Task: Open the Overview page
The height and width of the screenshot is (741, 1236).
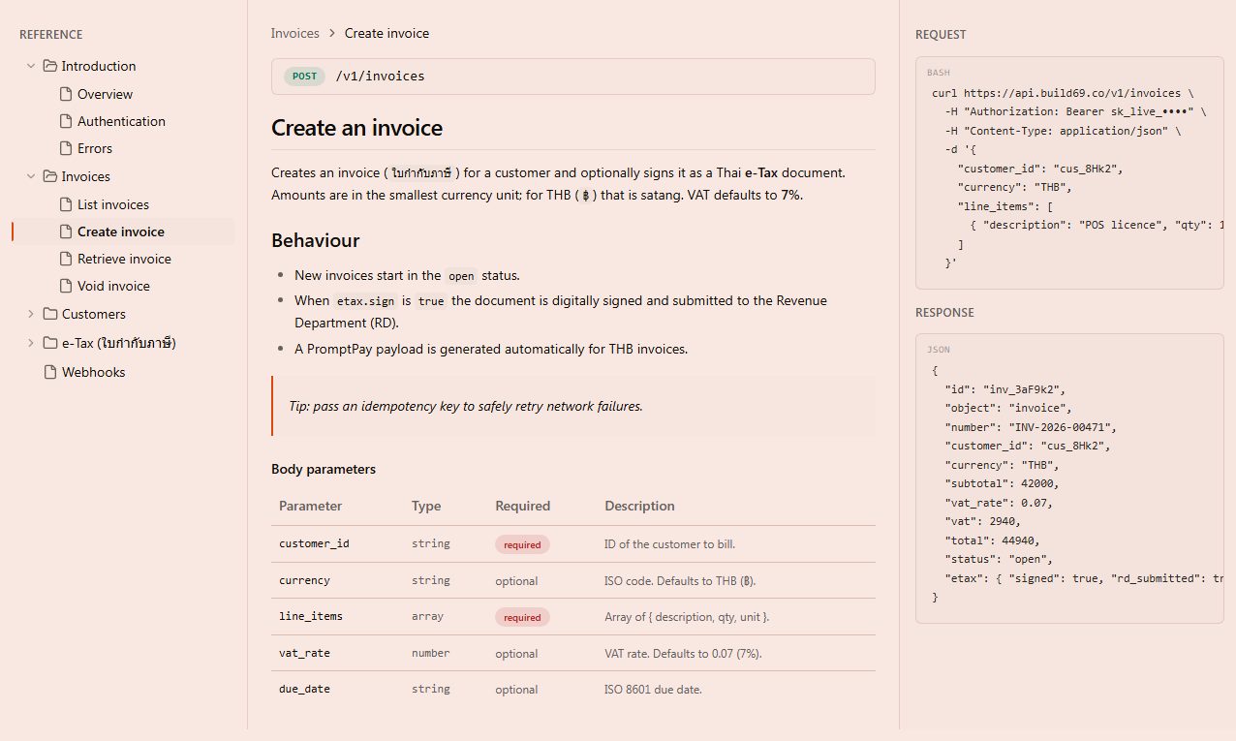Action: [x=105, y=94]
